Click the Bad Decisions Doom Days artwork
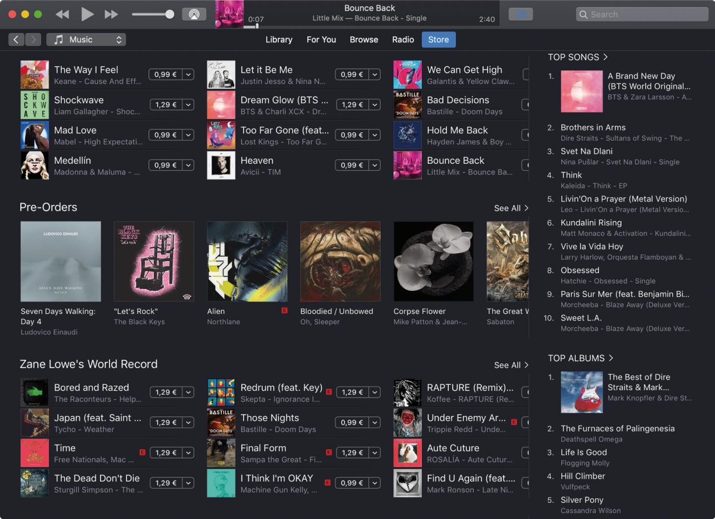This screenshot has width=715, height=519. 408,105
